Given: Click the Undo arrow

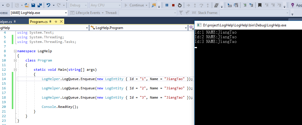Looking at the screenshot, I should click(x=48, y=5).
